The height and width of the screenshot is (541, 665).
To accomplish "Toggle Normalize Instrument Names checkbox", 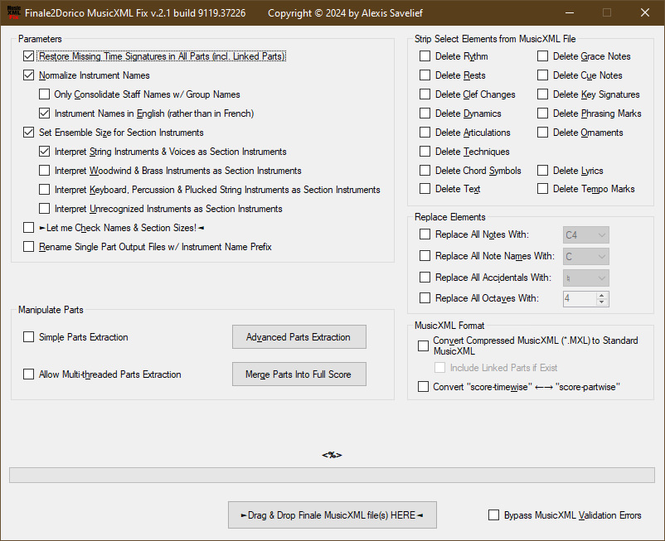I will (x=28, y=75).
